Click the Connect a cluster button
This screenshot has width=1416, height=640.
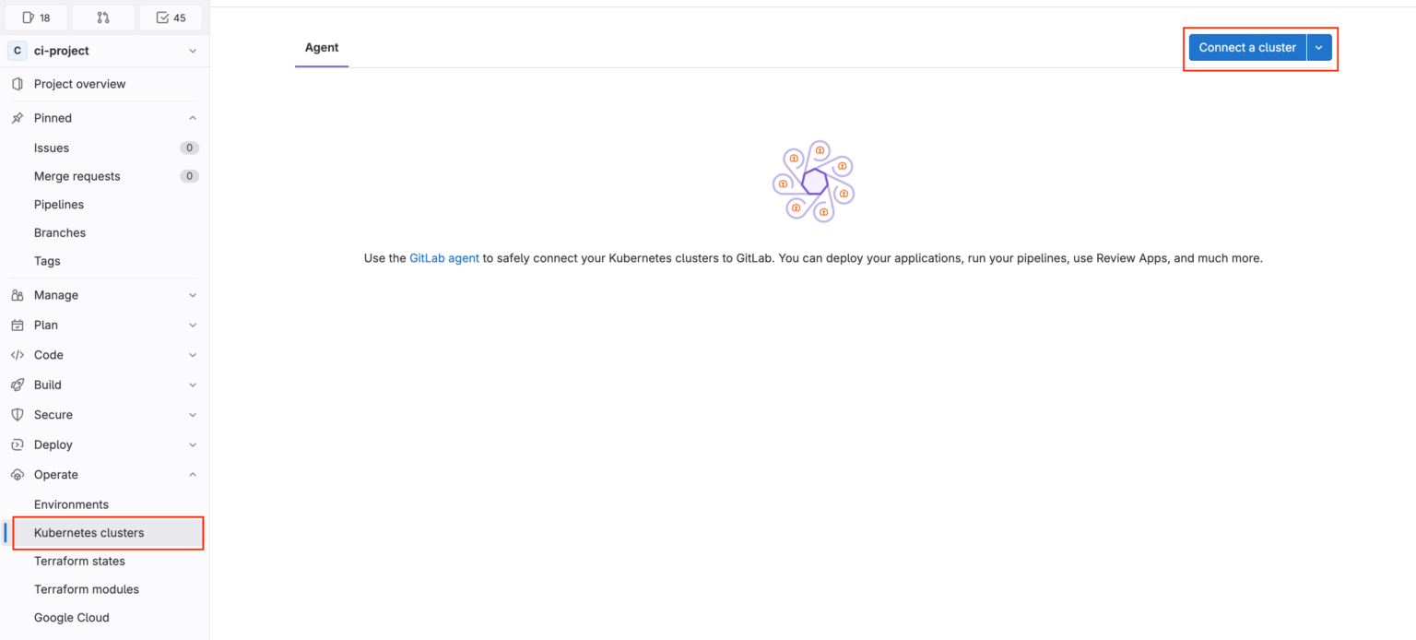tap(1246, 48)
